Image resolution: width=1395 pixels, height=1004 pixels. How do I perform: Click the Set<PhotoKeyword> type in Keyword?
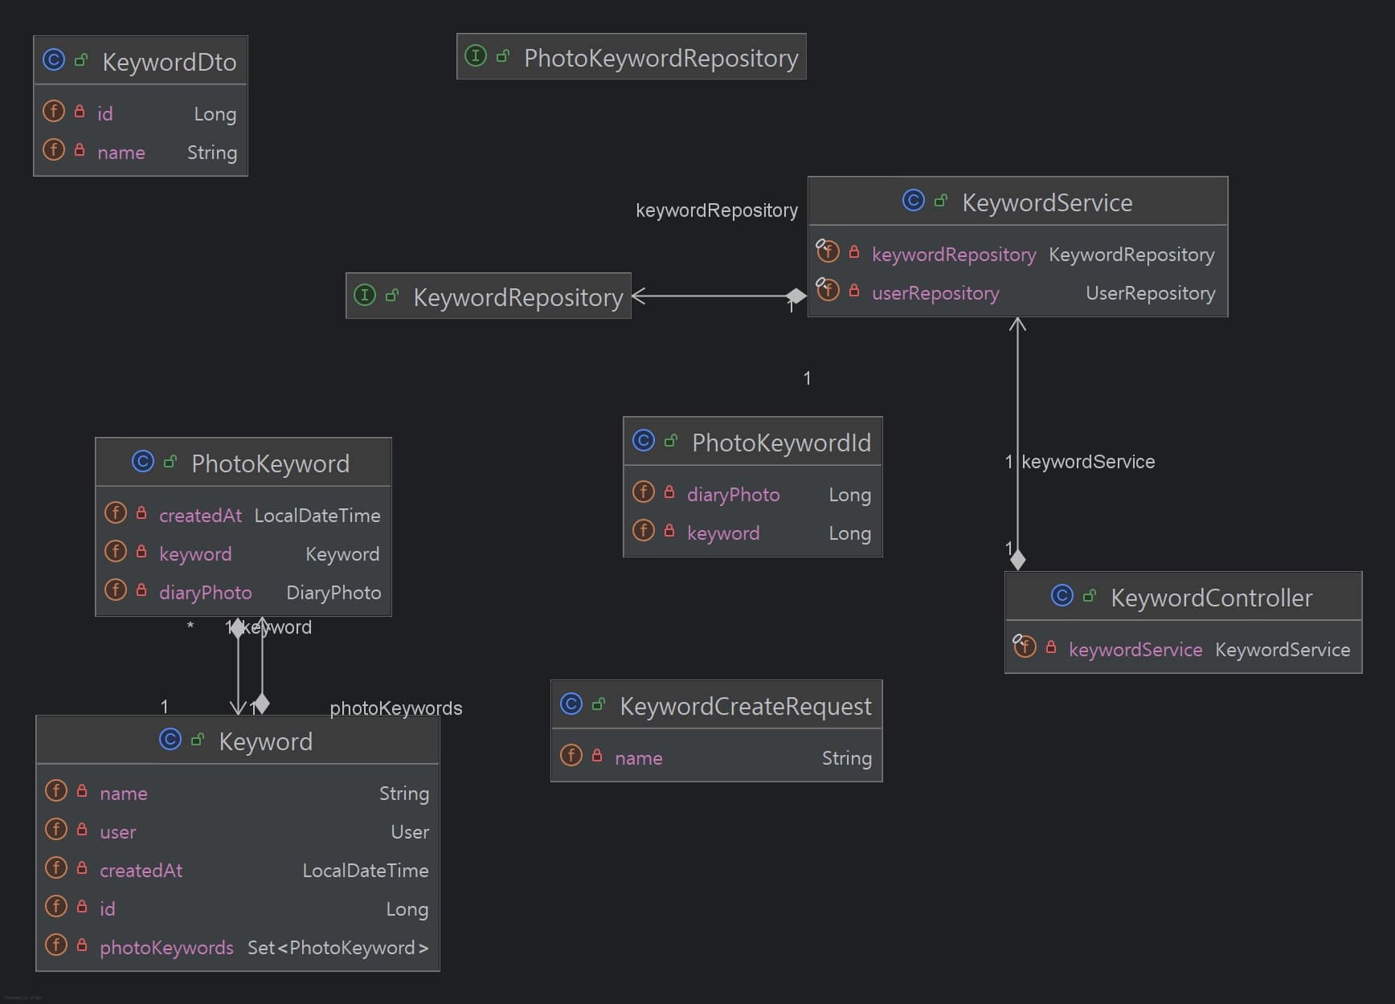[337, 948]
